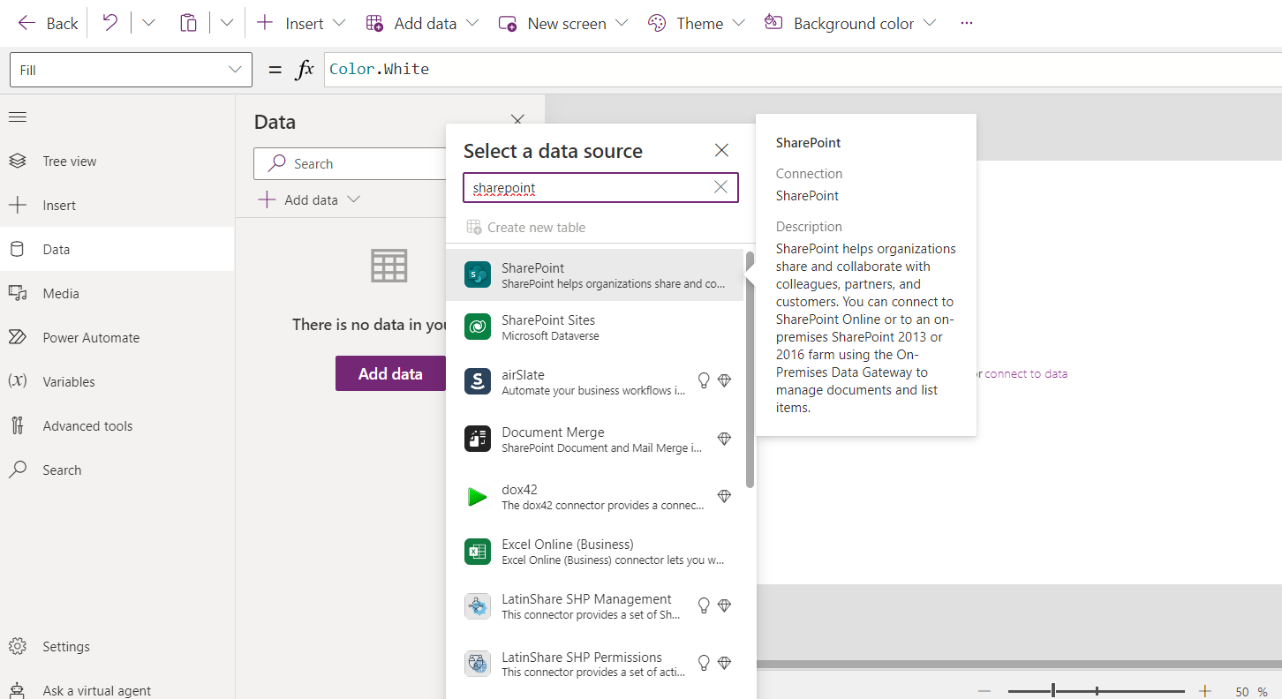Click the canvas horizontal scrollbar
Screen dimensions: 1282x699
pyautogui.click(x=1019, y=664)
